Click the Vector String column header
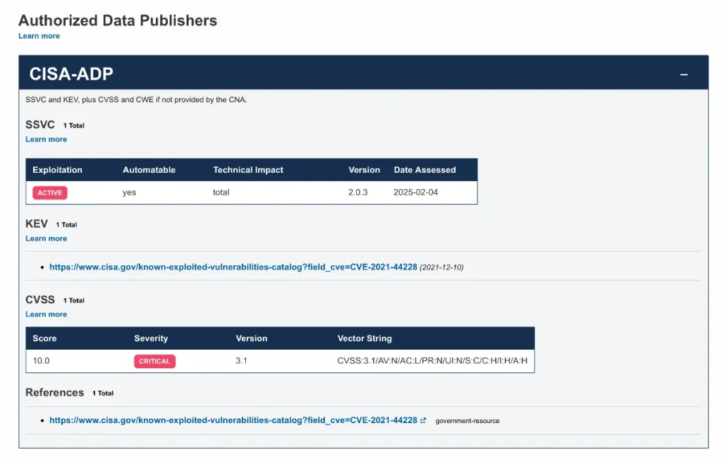This screenshot has height=464, width=722. 365,338
